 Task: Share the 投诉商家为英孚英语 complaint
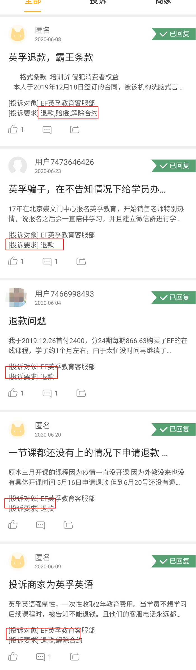74,657
